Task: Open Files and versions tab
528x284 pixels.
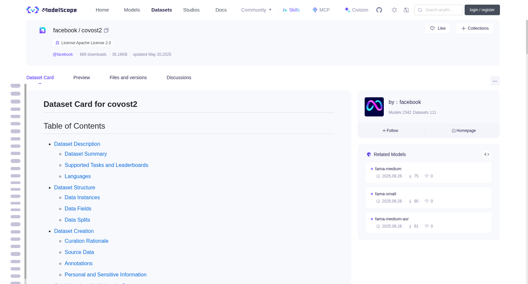Action: point(128,78)
